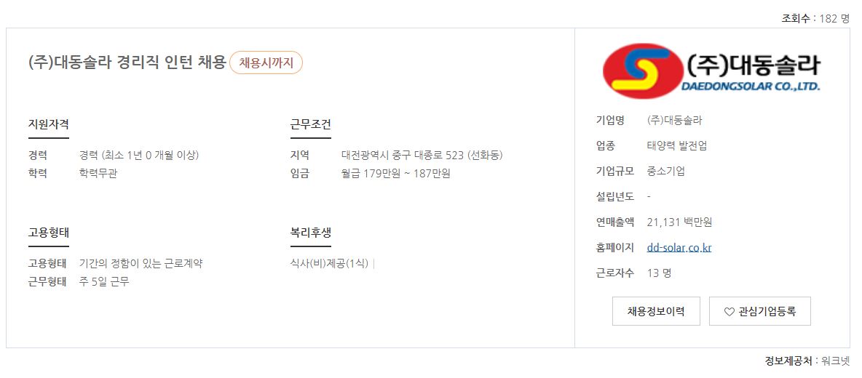Image resolution: width=862 pixels, height=378 pixels.
Task: Click the salary text 월급 179만원 ~ 187만원
Action: click(x=396, y=174)
